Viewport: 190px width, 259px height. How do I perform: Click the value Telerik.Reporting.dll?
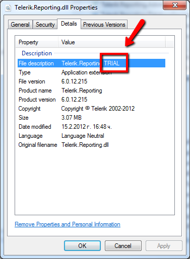click(x=85, y=145)
